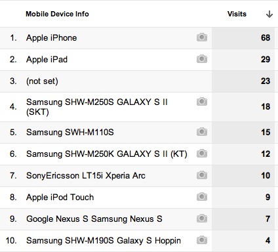
Task: Click camera icon beside Google Nexus S
Action: [x=202, y=219]
